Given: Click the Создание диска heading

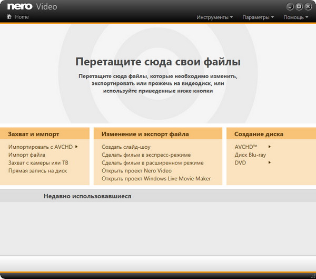Looking at the screenshot, I should (259, 134).
